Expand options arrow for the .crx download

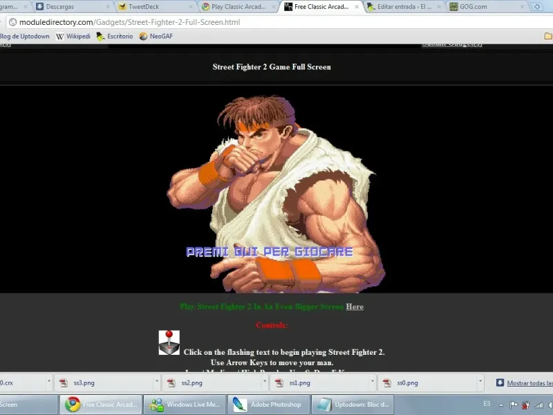coord(49,382)
